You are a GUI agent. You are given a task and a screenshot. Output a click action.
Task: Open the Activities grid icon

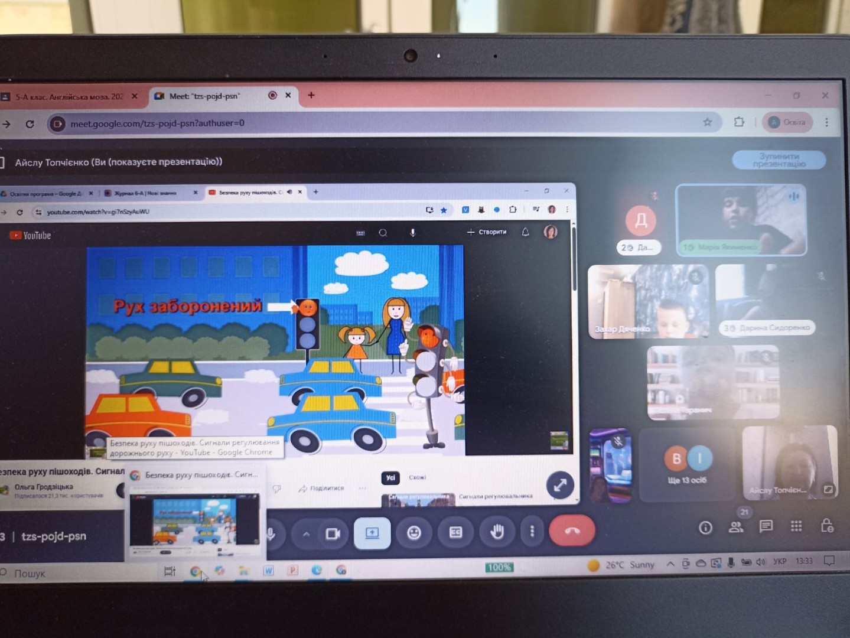796,526
